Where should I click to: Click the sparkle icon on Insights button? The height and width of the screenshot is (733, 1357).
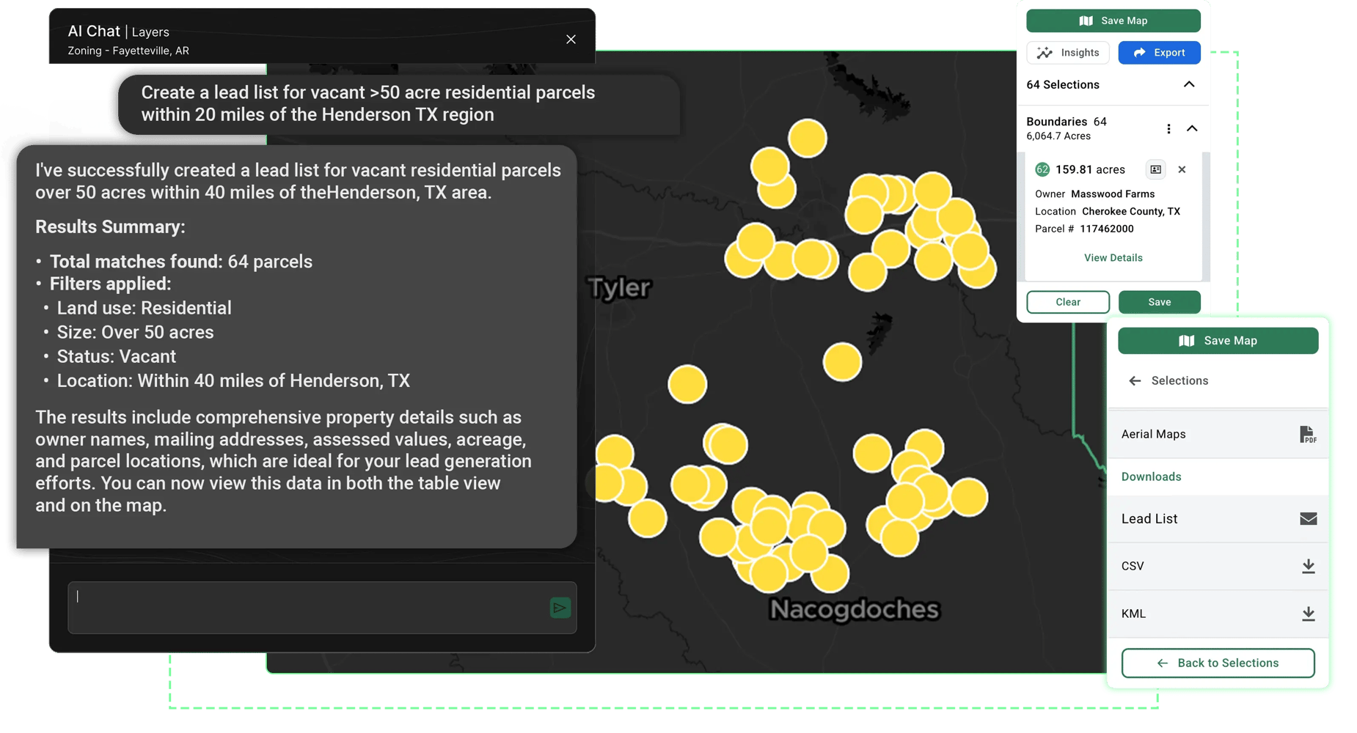[1045, 53]
